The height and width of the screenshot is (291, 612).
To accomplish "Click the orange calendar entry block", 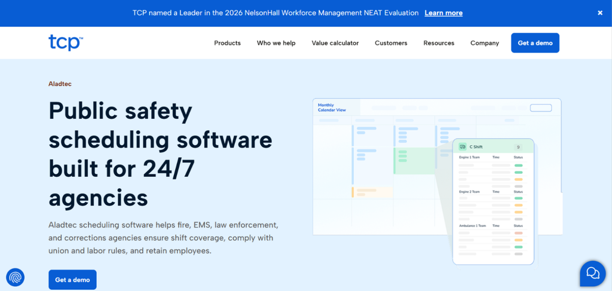I will [372, 192].
